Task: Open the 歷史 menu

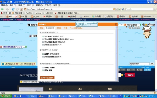Action: point(30,5)
